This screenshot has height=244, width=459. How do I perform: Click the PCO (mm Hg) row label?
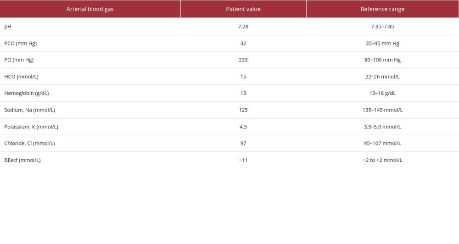21,43
